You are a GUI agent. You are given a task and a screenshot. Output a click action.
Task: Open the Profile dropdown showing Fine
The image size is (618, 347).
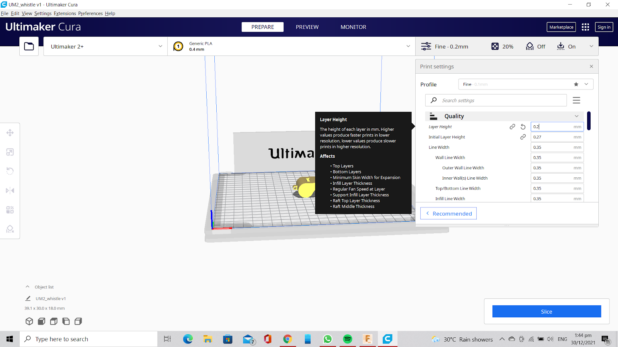pos(525,84)
